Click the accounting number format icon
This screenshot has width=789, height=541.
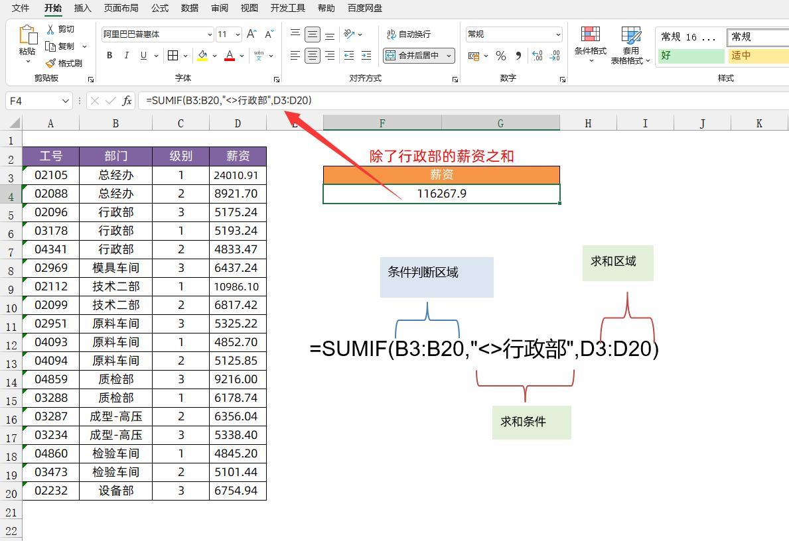click(x=474, y=56)
